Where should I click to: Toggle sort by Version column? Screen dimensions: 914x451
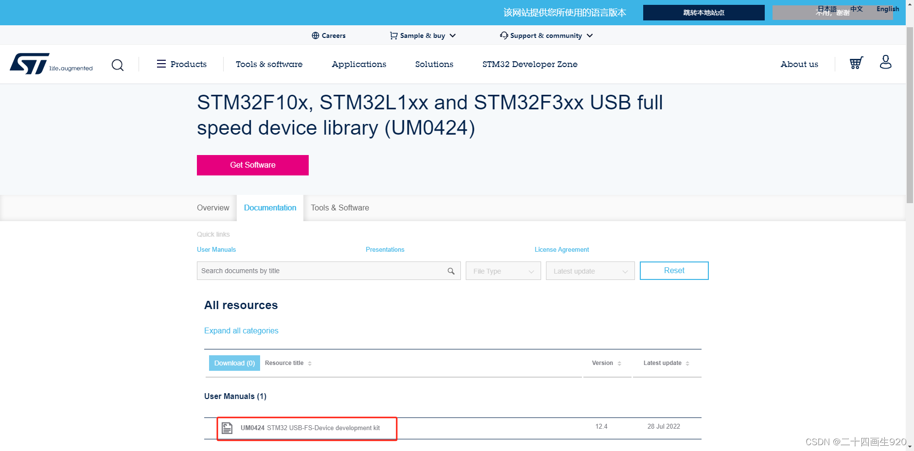pos(619,363)
